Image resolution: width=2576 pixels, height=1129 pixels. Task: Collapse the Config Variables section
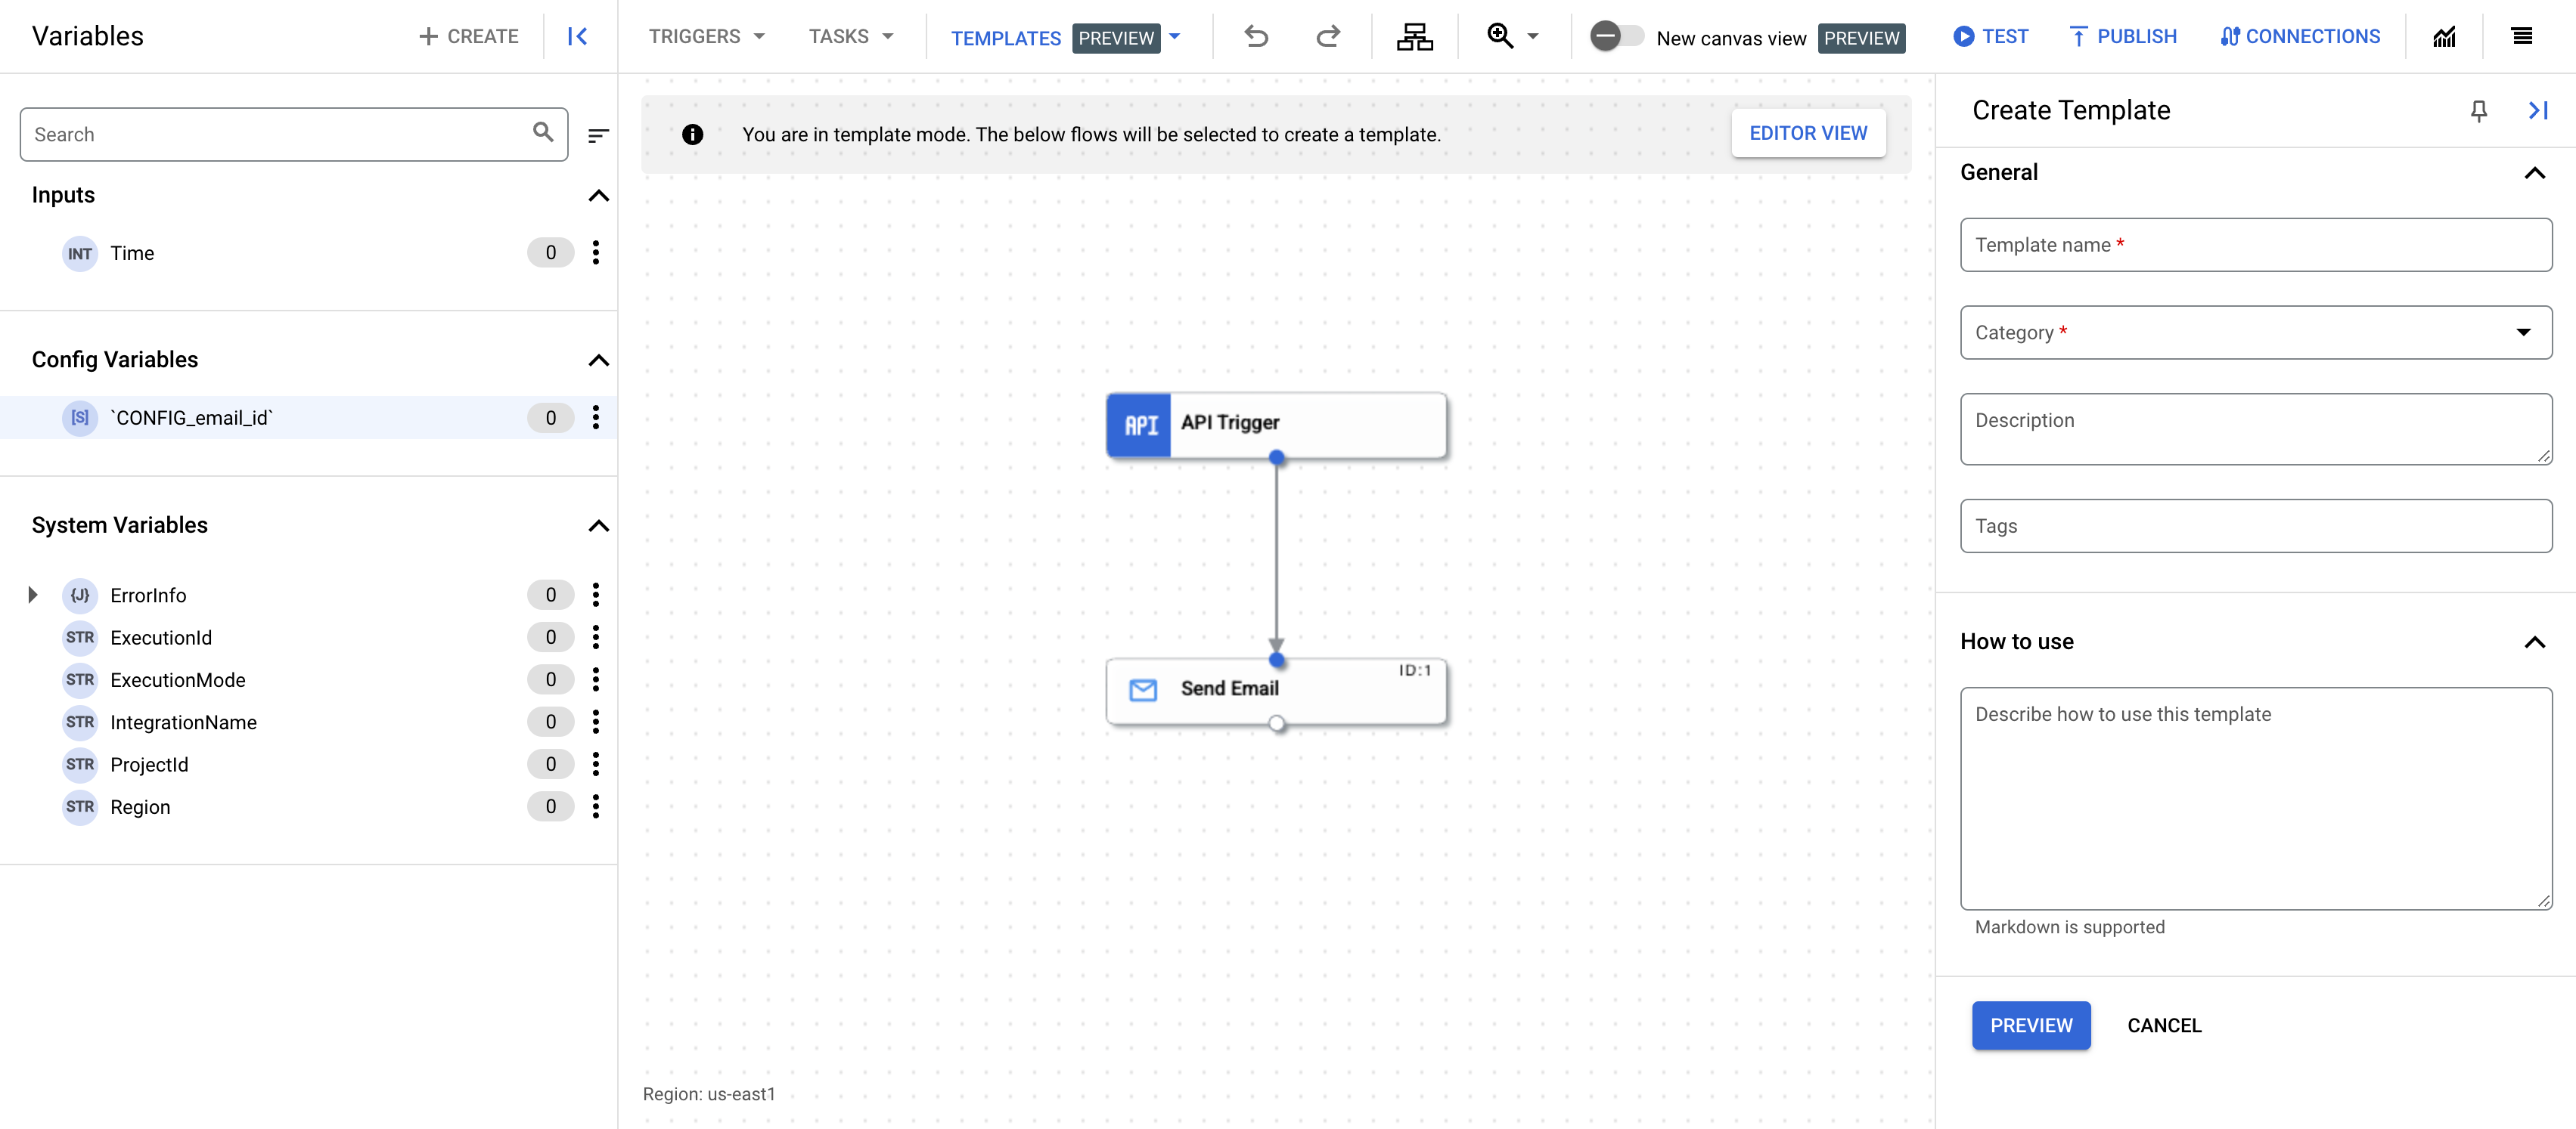[x=600, y=361]
